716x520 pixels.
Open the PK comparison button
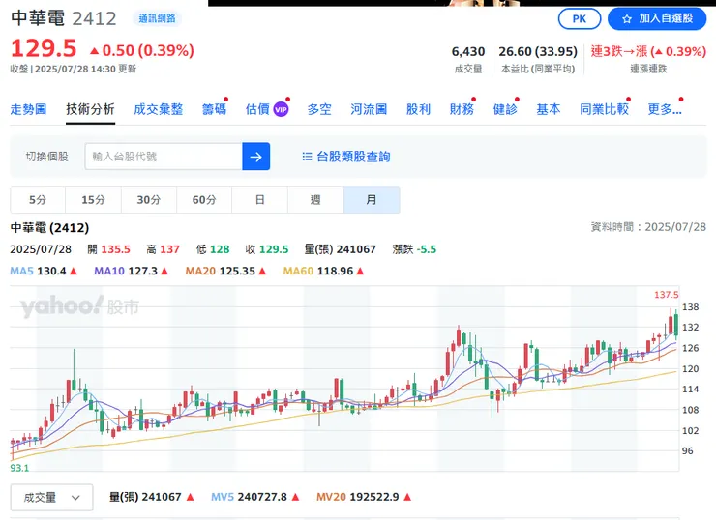[580, 18]
